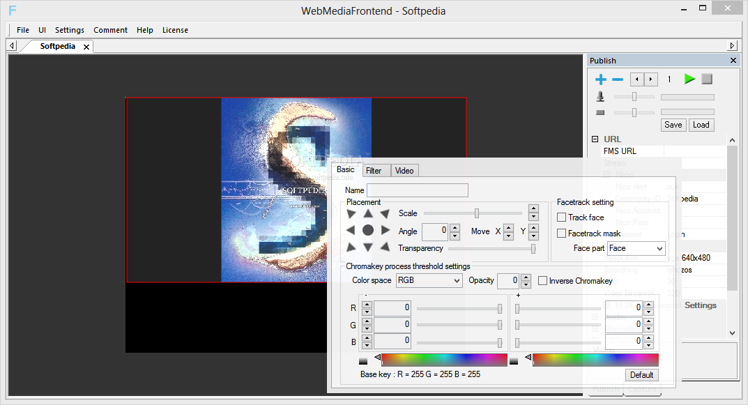The height and width of the screenshot is (405, 748).
Task: Collapse the URL section
Action: click(595, 139)
